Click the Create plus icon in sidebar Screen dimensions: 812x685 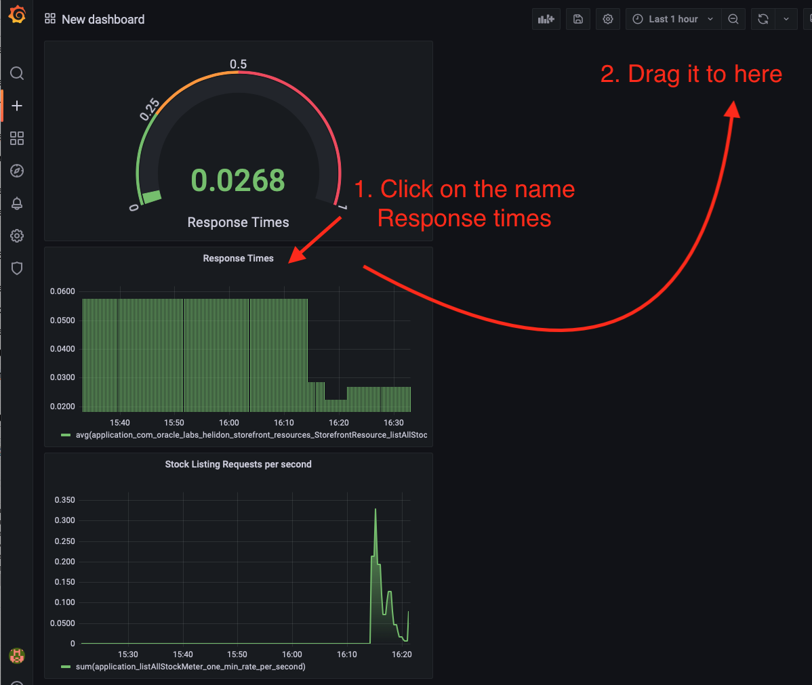pos(17,106)
